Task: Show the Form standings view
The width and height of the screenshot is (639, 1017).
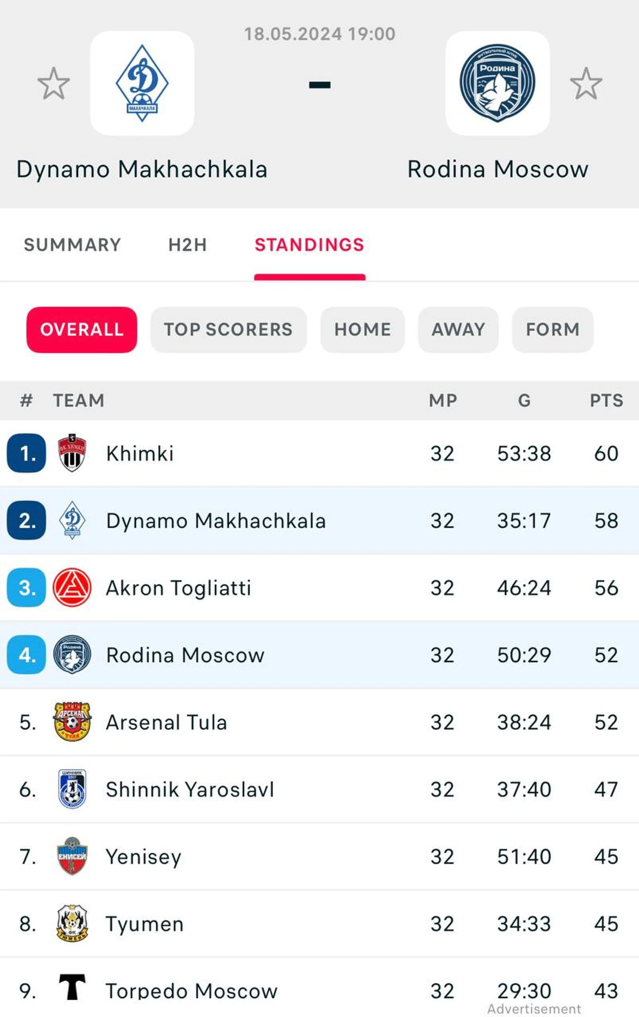Action: click(552, 330)
